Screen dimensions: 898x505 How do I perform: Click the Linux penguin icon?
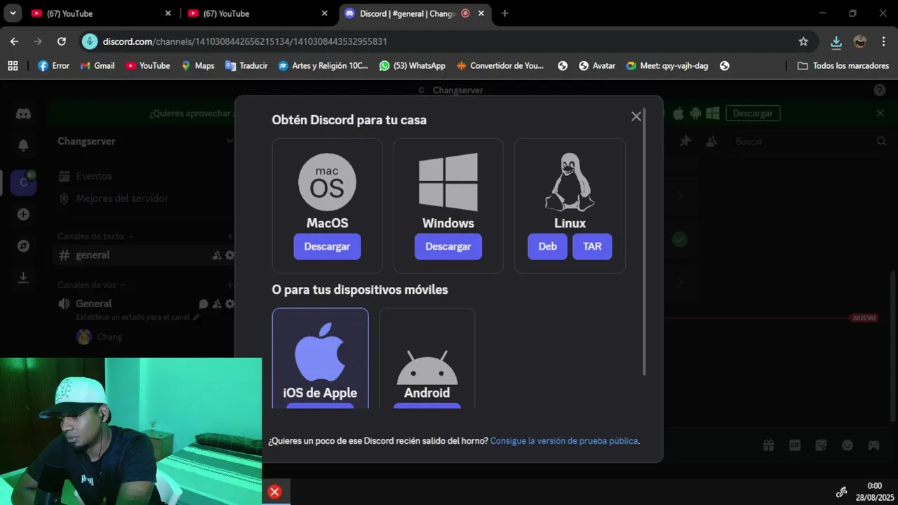pyautogui.click(x=570, y=182)
